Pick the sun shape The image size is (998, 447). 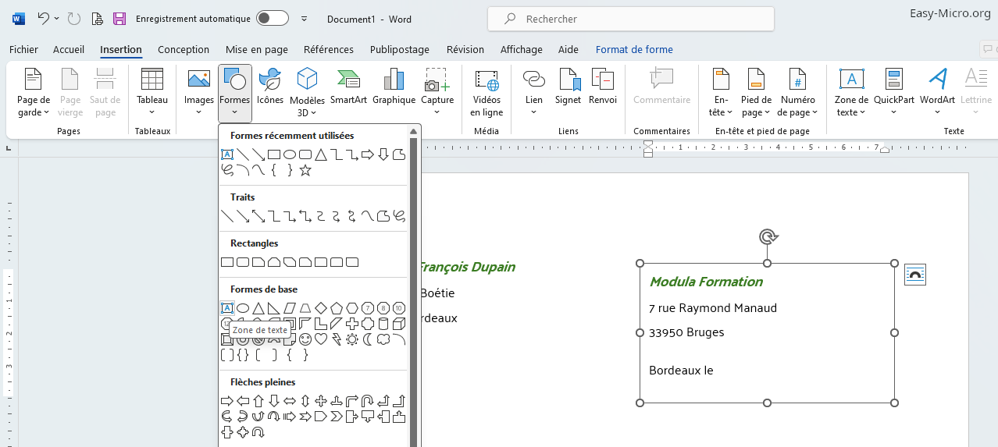tap(352, 339)
